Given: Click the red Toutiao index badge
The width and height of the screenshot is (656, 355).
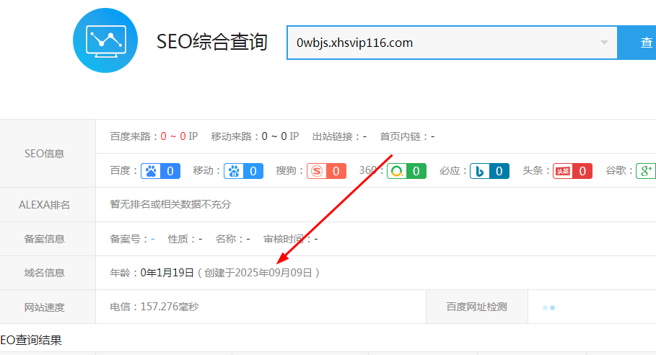Looking at the screenshot, I should (572, 171).
